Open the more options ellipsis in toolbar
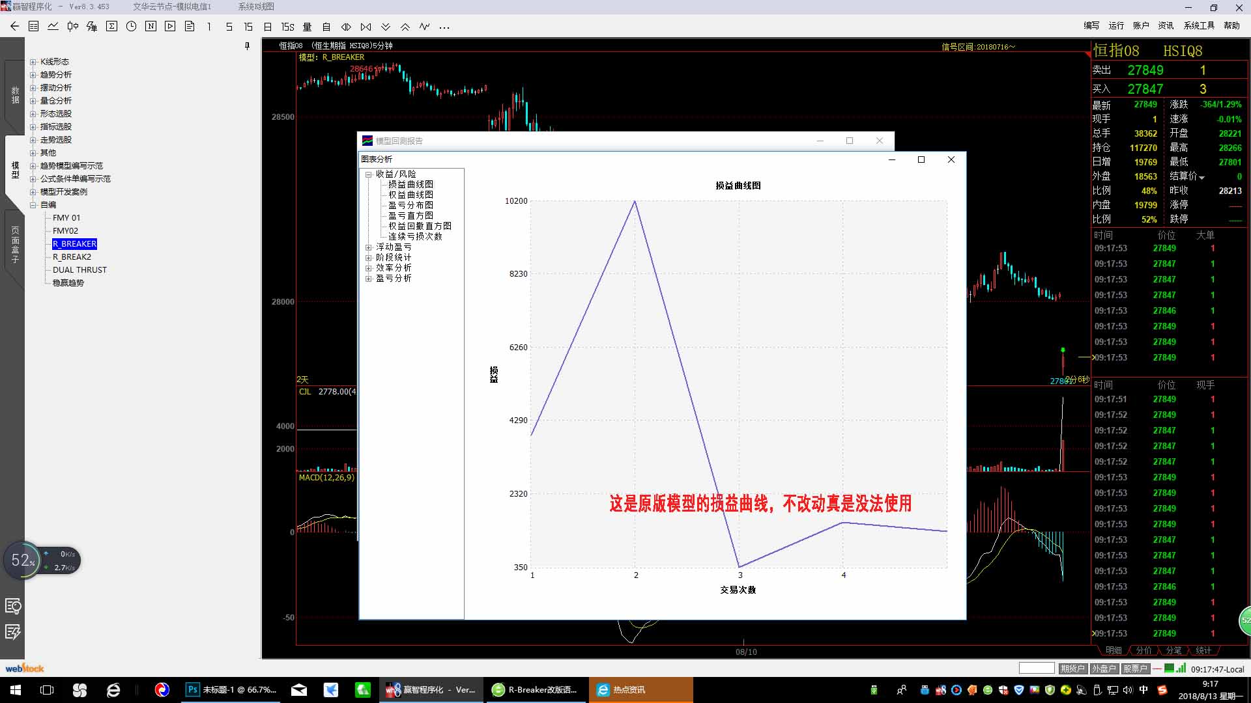 tap(444, 27)
